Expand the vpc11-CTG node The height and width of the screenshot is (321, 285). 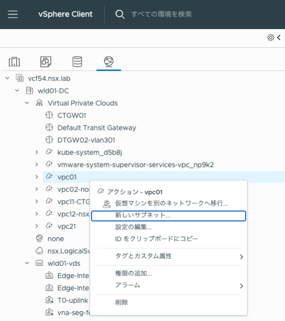click(37, 201)
